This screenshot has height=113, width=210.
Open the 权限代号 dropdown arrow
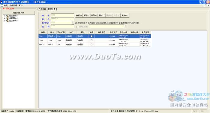73,23
